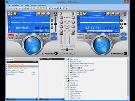Select 'The Sun In The Stream' track row
Viewport: 135px width, 101px height.
pos(22,73)
